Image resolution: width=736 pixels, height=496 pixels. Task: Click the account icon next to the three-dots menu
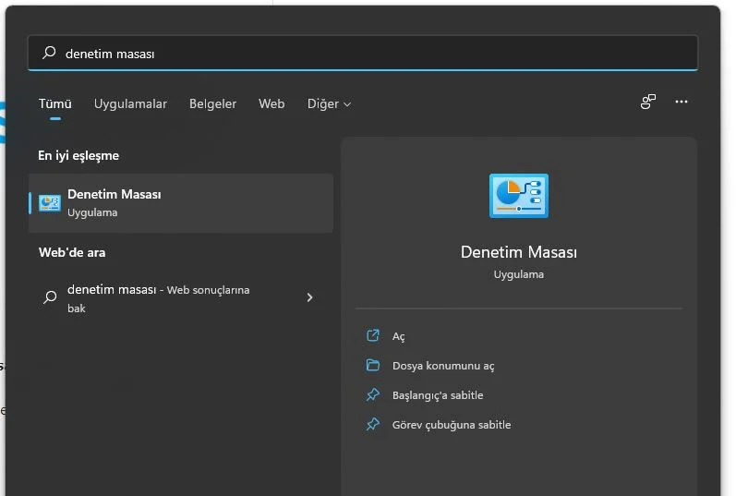click(x=648, y=103)
